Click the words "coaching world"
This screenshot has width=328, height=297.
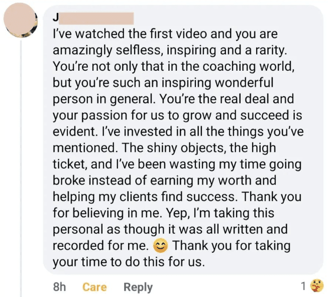248,66
